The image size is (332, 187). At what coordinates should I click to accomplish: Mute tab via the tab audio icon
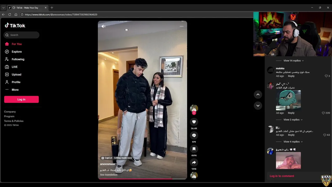coord(14,8)
